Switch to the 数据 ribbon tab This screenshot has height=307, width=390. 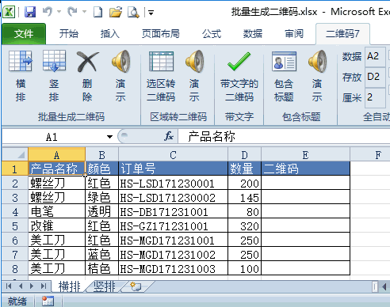[x=253, y=34]
